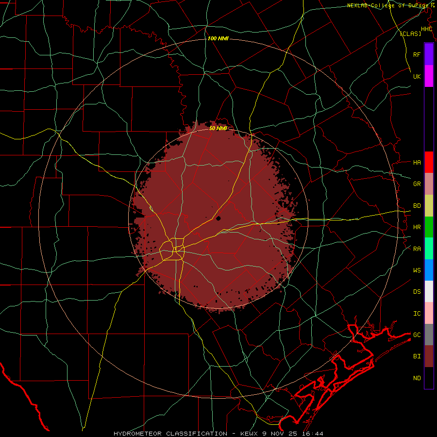Image resolution: width=437 pixels, height=437 pixels.
Task: Click the [CLAS] units label
Action: [410, 34]
